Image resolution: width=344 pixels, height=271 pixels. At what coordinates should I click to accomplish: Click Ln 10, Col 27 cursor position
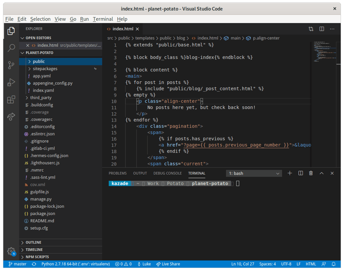(x=243, y=264)
